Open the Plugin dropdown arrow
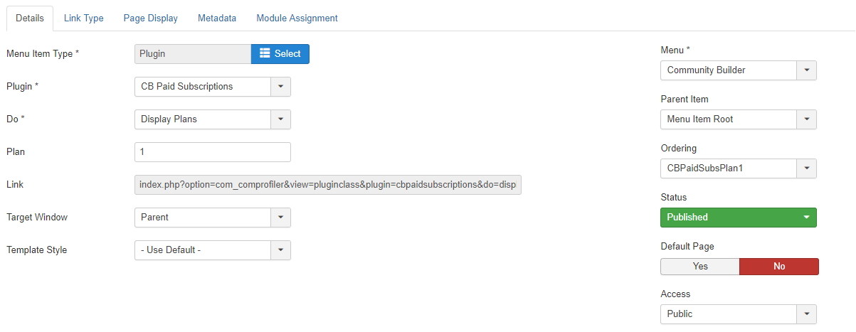Image resolution: width=856 pixels, height=332 pixels. 280,87
